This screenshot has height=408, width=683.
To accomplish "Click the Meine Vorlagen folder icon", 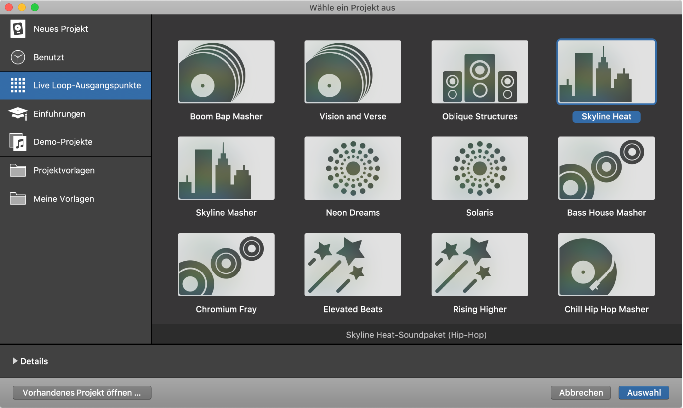I will (x=18, y=199).
